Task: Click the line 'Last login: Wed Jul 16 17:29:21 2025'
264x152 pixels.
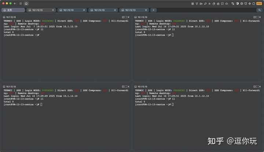Action: point(172,27)
